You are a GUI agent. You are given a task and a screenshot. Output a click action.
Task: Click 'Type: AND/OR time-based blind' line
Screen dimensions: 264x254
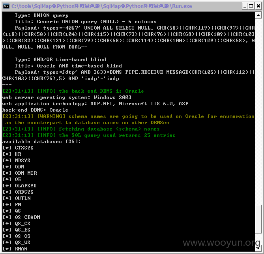point(60,60)
